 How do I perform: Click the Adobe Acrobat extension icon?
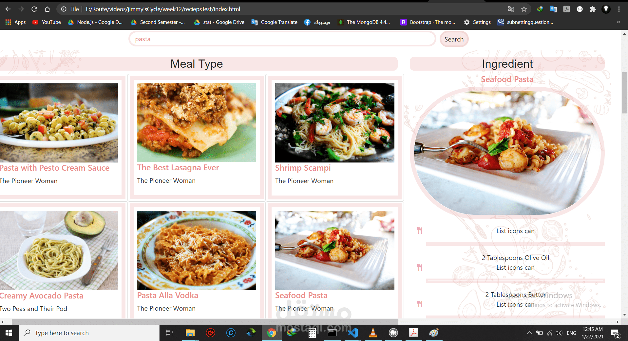tap(566, 9)
